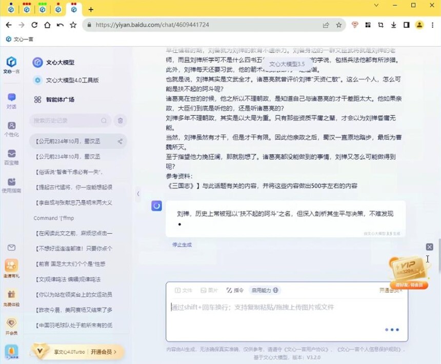Open the 个性化 personalization sidebar icon
This screenshot has width=441, height=364.
pyautogui.click(x=11, y=128)
